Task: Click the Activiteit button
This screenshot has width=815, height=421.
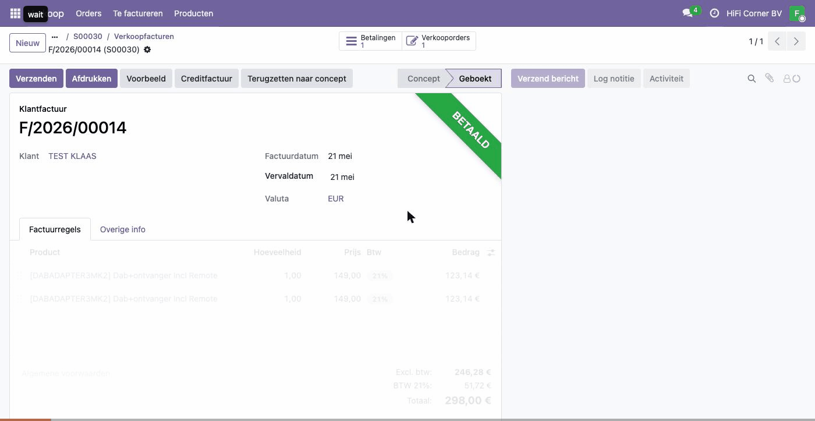Action: (667, 79)
